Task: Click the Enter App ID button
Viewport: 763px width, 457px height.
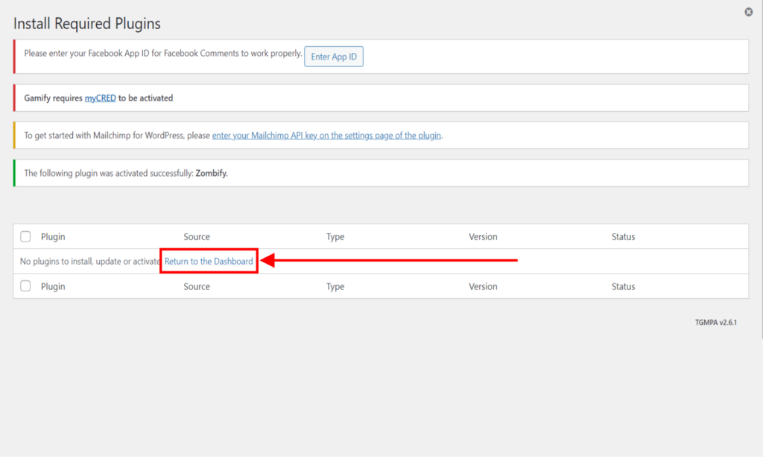Action: tap(334, 57)
